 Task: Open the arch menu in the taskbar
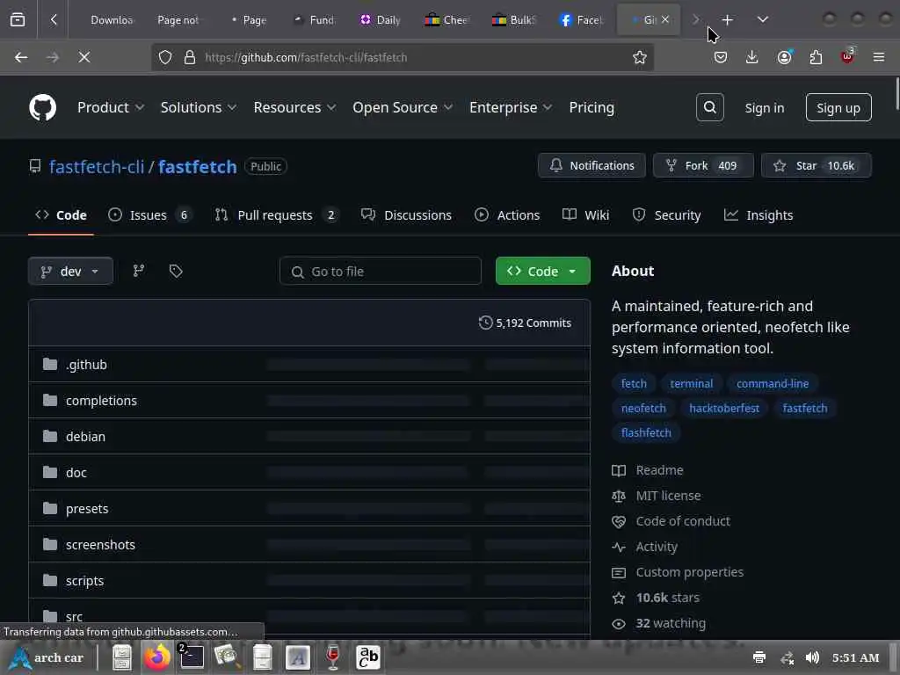pyautogui.click(x=47, y=657)
